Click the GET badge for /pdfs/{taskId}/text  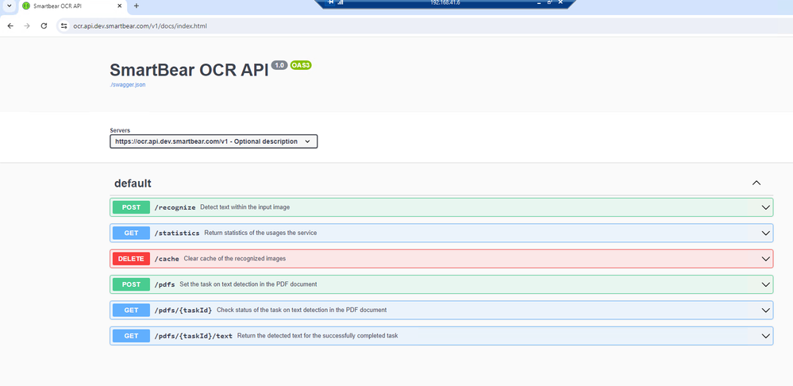[x=131, y=336]
